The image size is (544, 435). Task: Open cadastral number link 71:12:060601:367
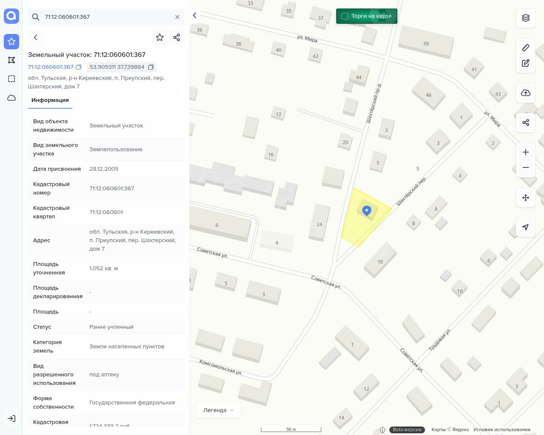pos(51,67)
